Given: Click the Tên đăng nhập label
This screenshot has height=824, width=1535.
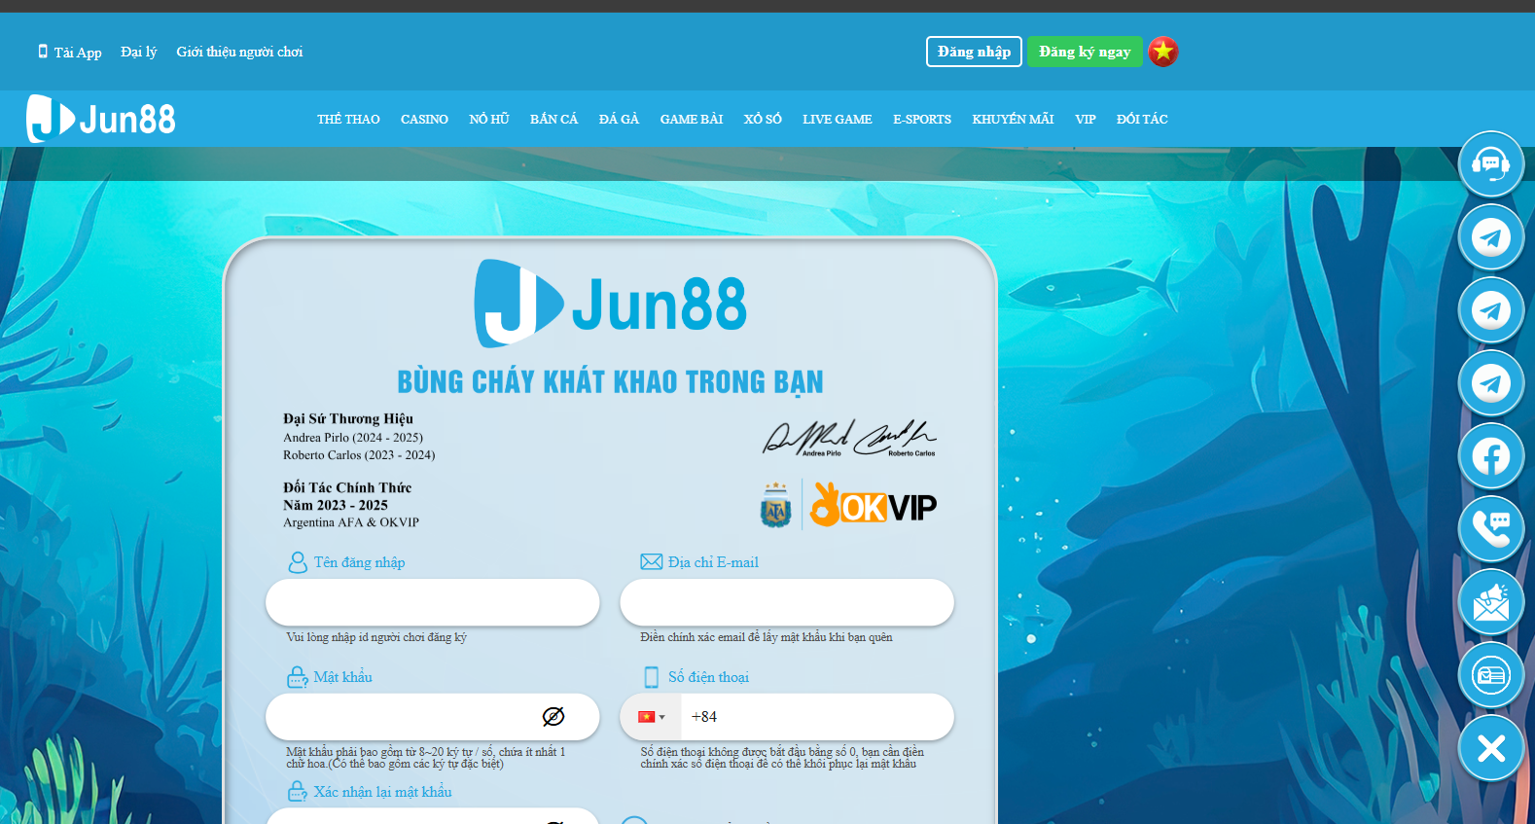Looking at the screenshot, I should pyautogui.click(x=359, y=562).
